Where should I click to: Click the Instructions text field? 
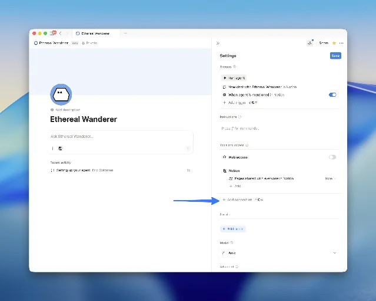tap(279, 128)
